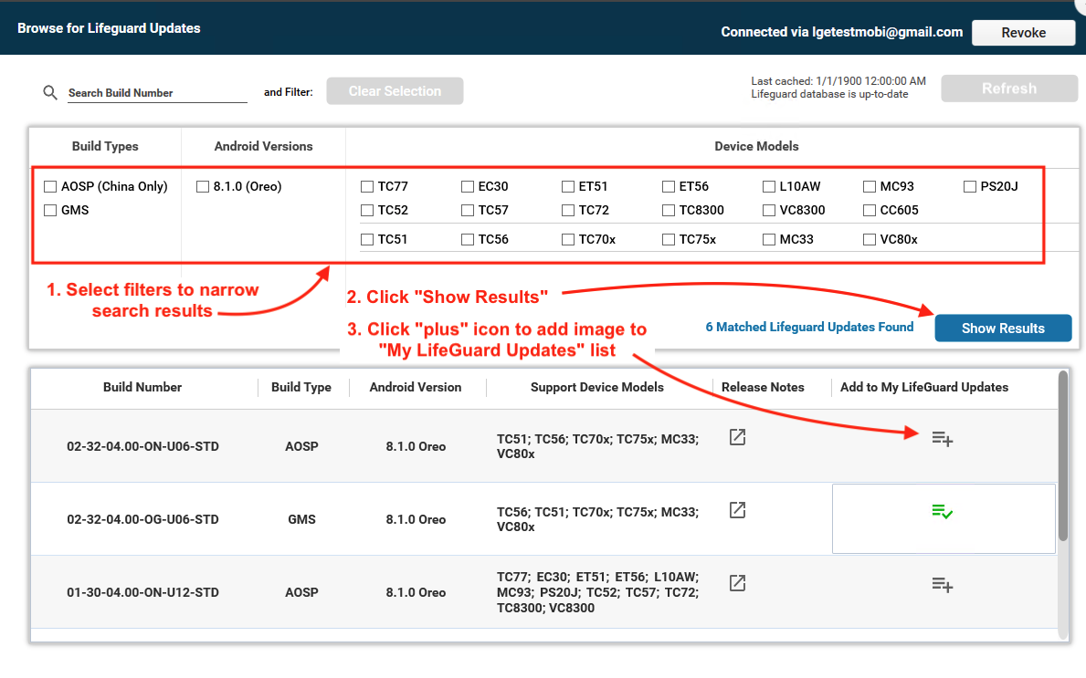Click the Android Version column header
Image resolution: width=1086 pixels, height=678 pixels.
point(416,387)
